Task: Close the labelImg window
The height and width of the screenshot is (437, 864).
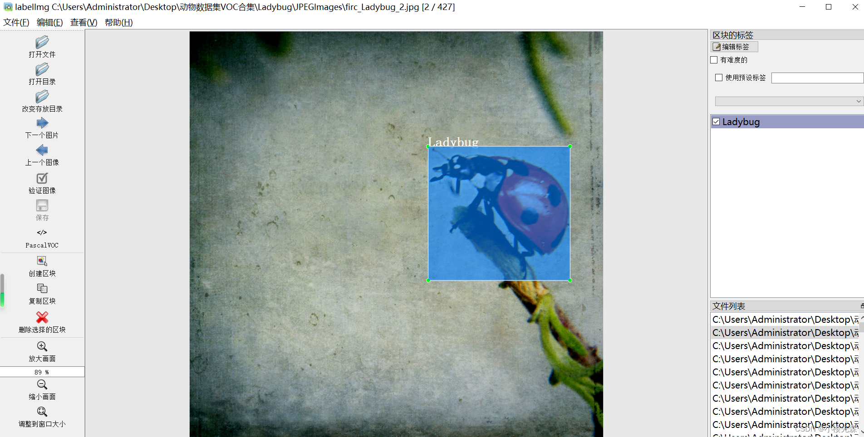Action: [x=855, y=7]
